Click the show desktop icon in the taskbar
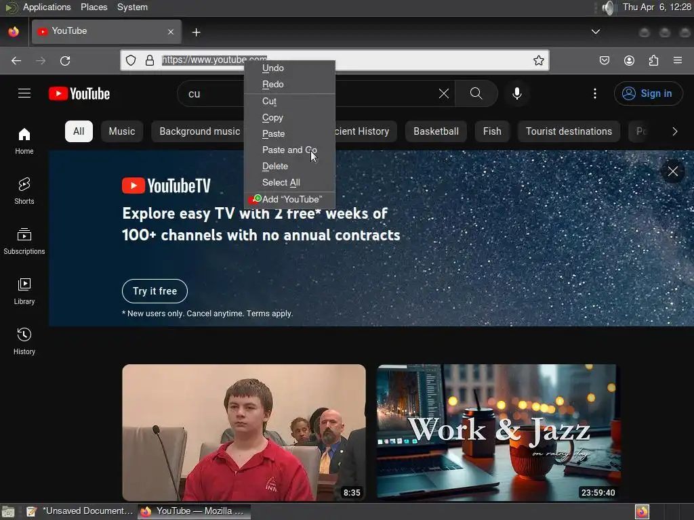 click(8, 512)
